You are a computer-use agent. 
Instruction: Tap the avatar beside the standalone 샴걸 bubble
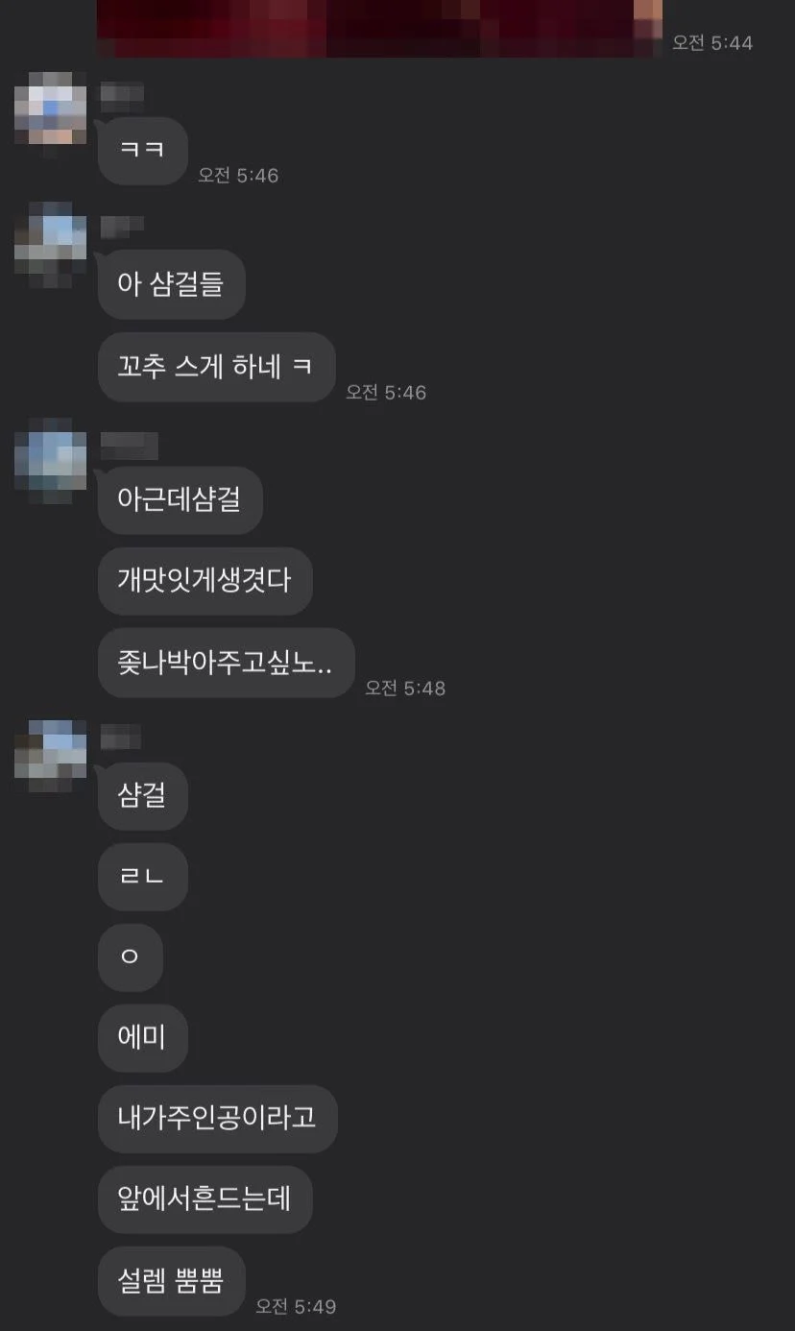(51, 756)
